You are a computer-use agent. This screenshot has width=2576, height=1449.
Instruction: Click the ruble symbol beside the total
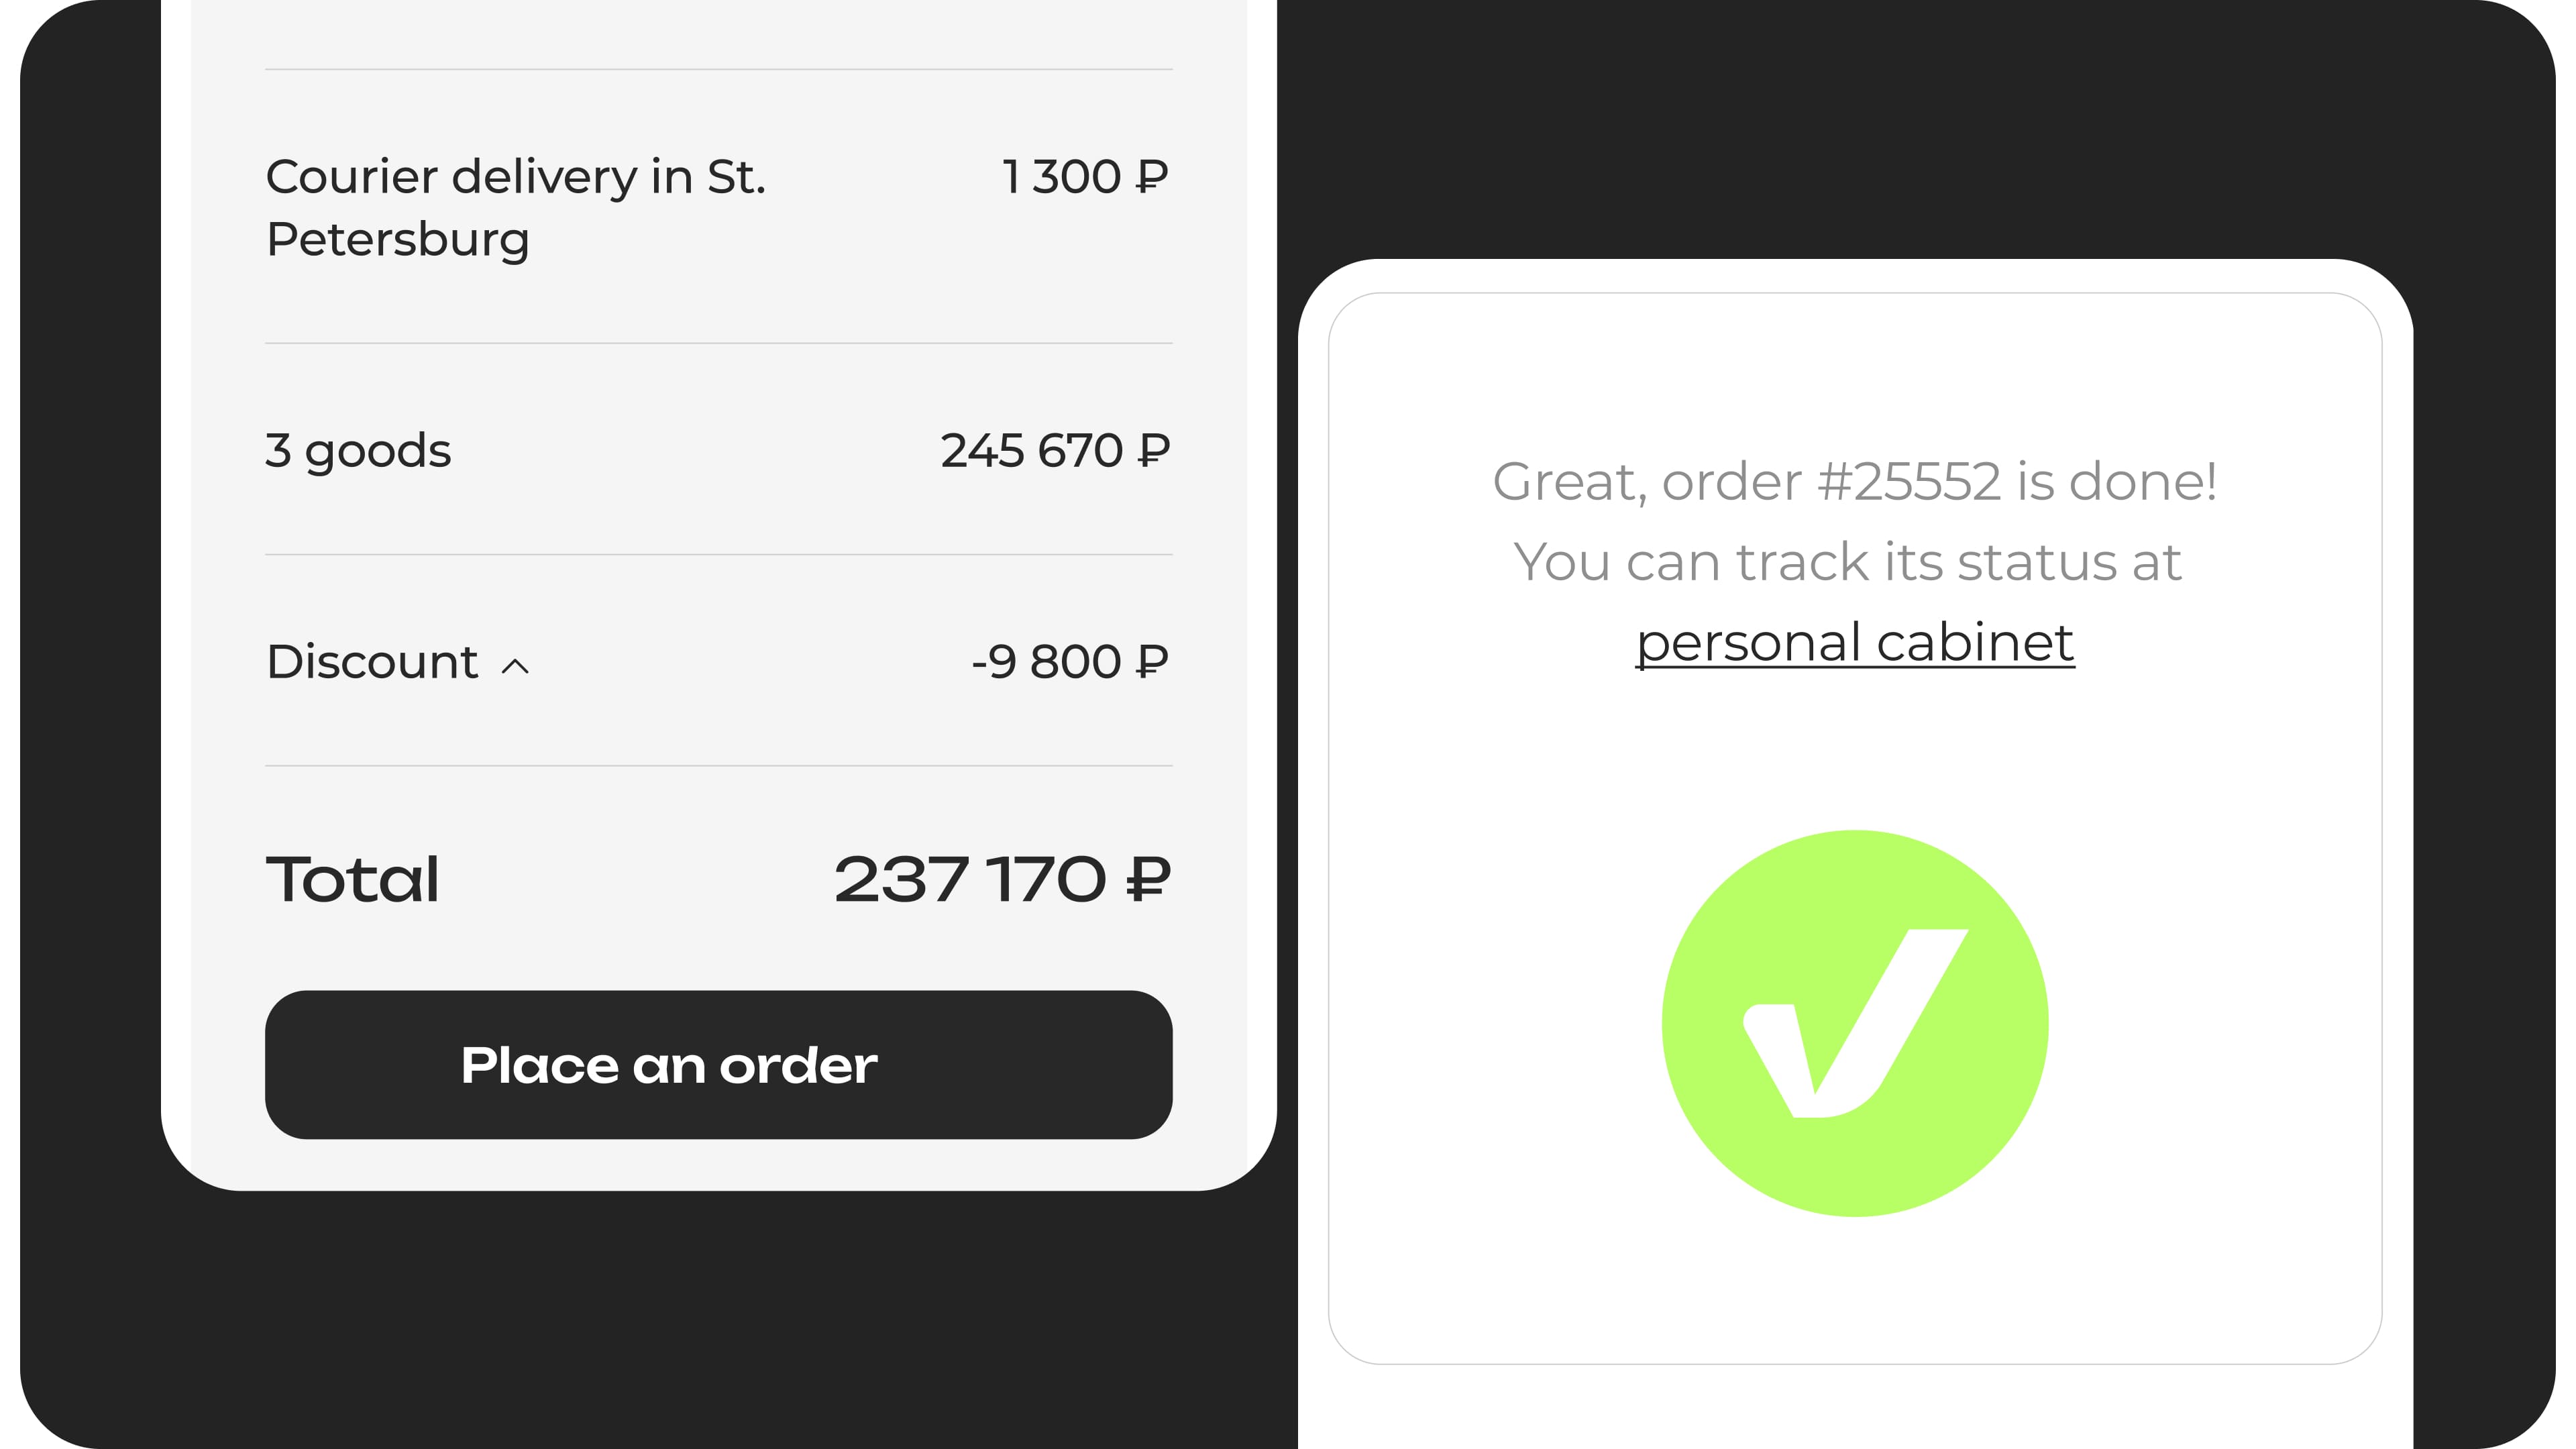[x=1147, y=880]
